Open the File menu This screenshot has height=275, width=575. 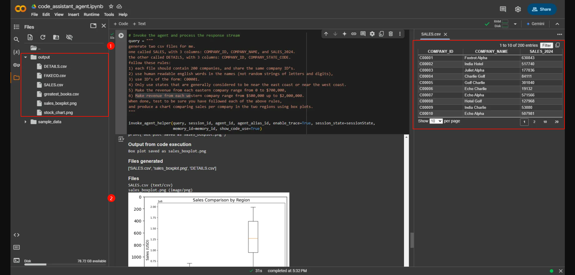(34, 14)
